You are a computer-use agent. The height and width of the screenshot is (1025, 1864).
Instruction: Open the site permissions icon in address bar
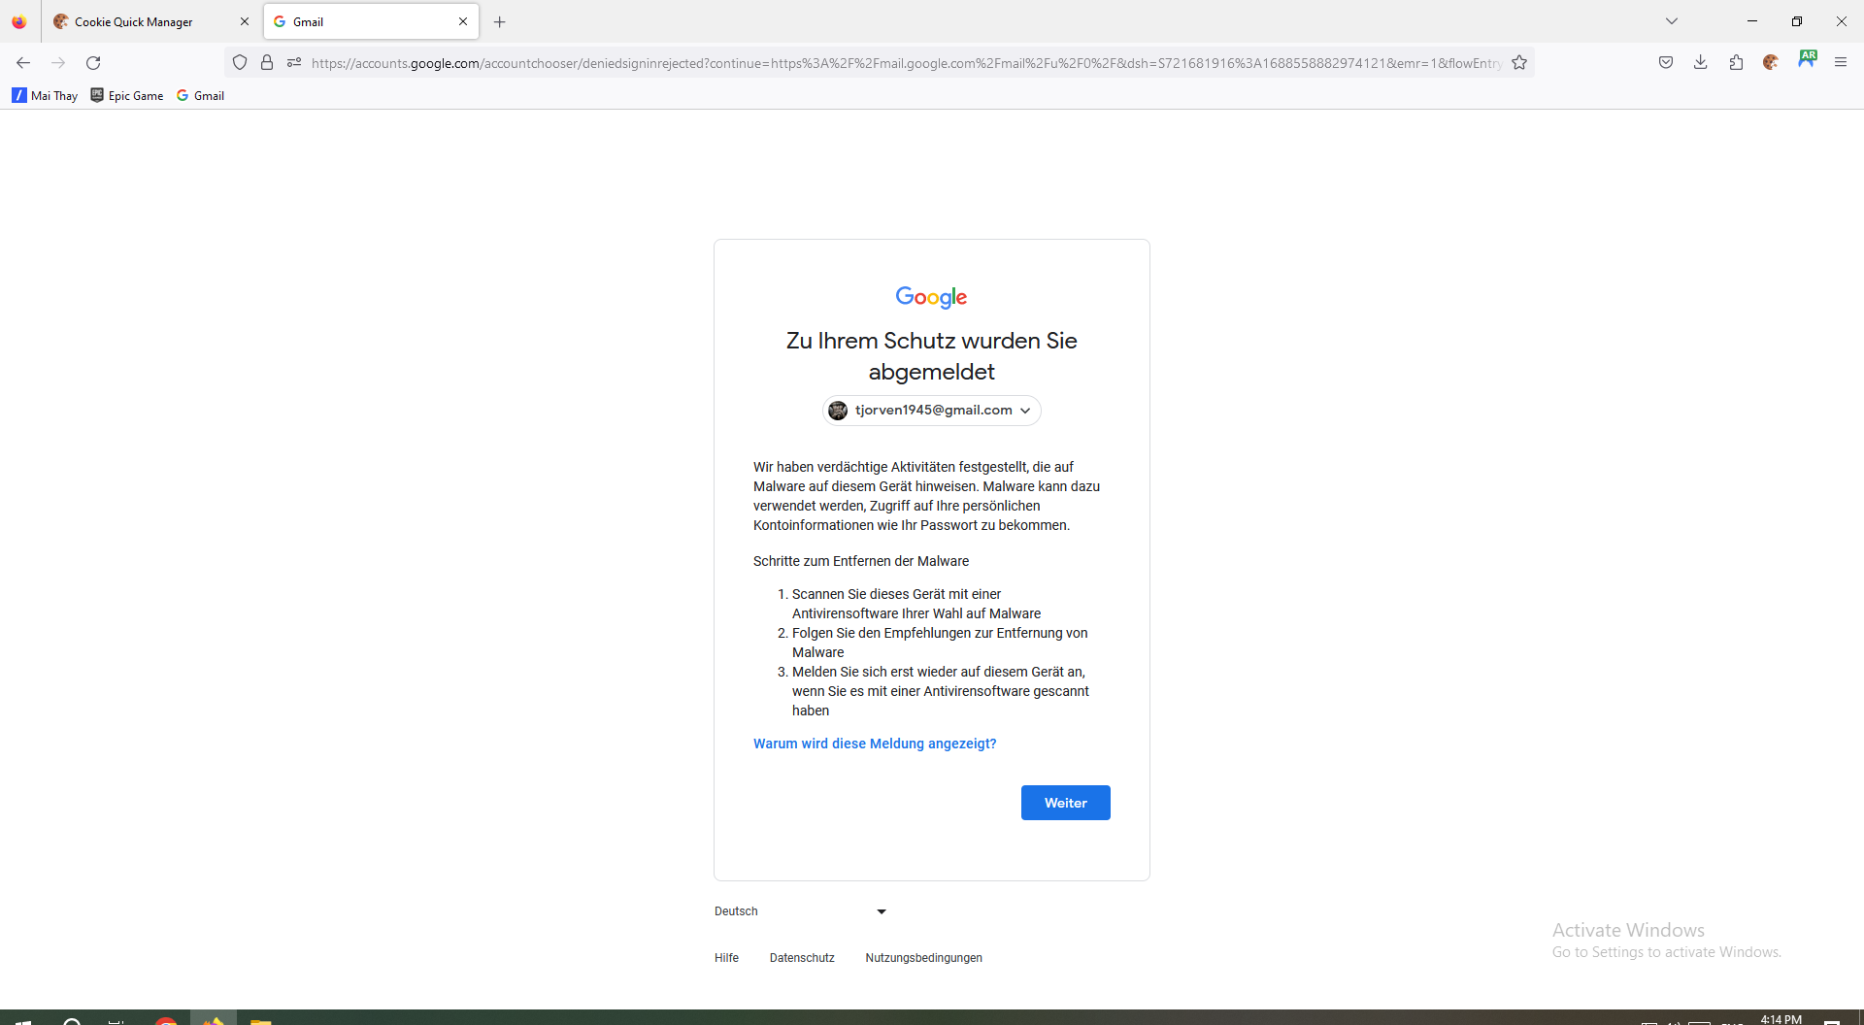coord(294,63)
